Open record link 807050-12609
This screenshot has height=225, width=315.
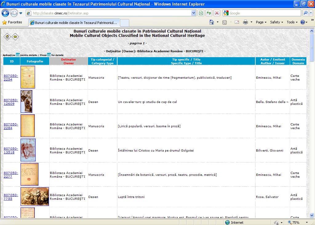pyautogui.click(x=11, y=102)
